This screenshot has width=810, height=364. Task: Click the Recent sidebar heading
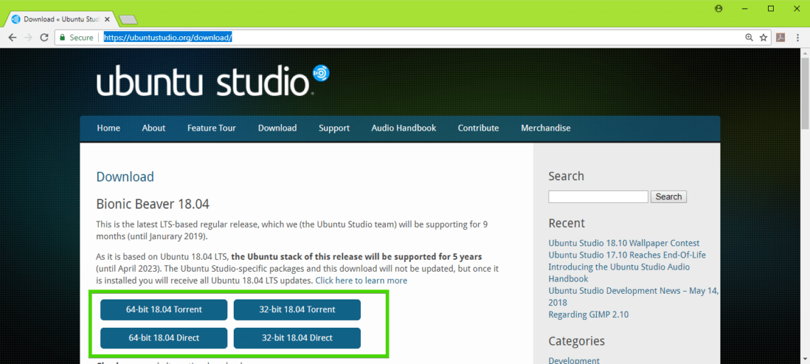tap(567, 224)
